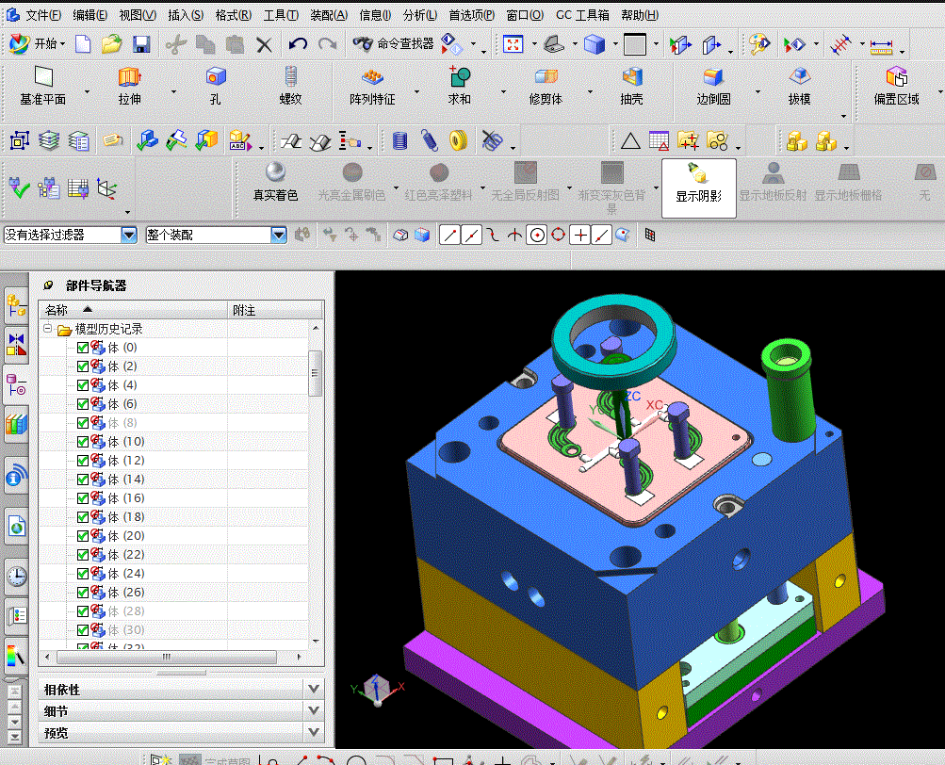Open the 没有选择过滤器 dropdown
The width and height of the screenshot is (945, 765).
tap(129, 236)
